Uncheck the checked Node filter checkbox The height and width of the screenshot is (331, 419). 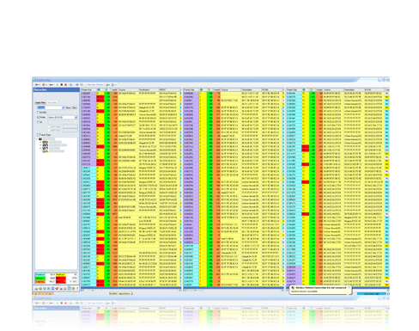coord(38,117)
